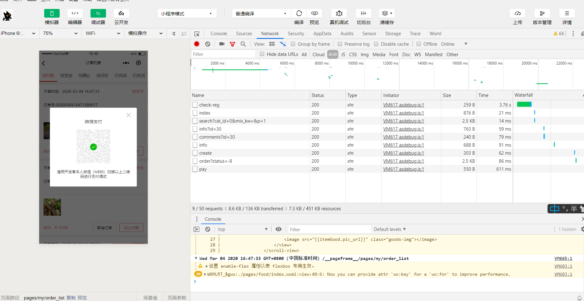Click in the network Filter field
The height and width of the screenshot is (301, 584).
(223, 54)
